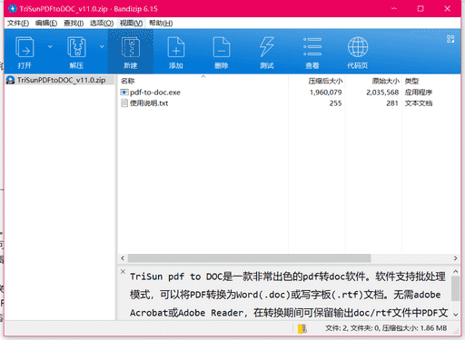Click the comment pane scroll down arrow
The width and height of the screenshot is (465, 340).
coord(455,315)
